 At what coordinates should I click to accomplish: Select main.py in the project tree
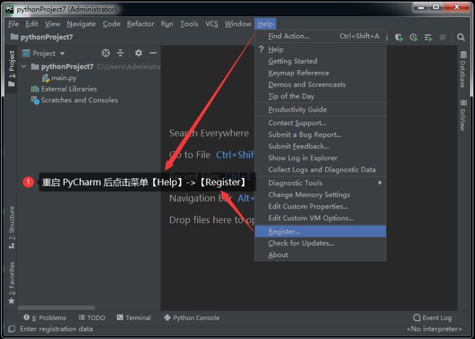point(63,78)
